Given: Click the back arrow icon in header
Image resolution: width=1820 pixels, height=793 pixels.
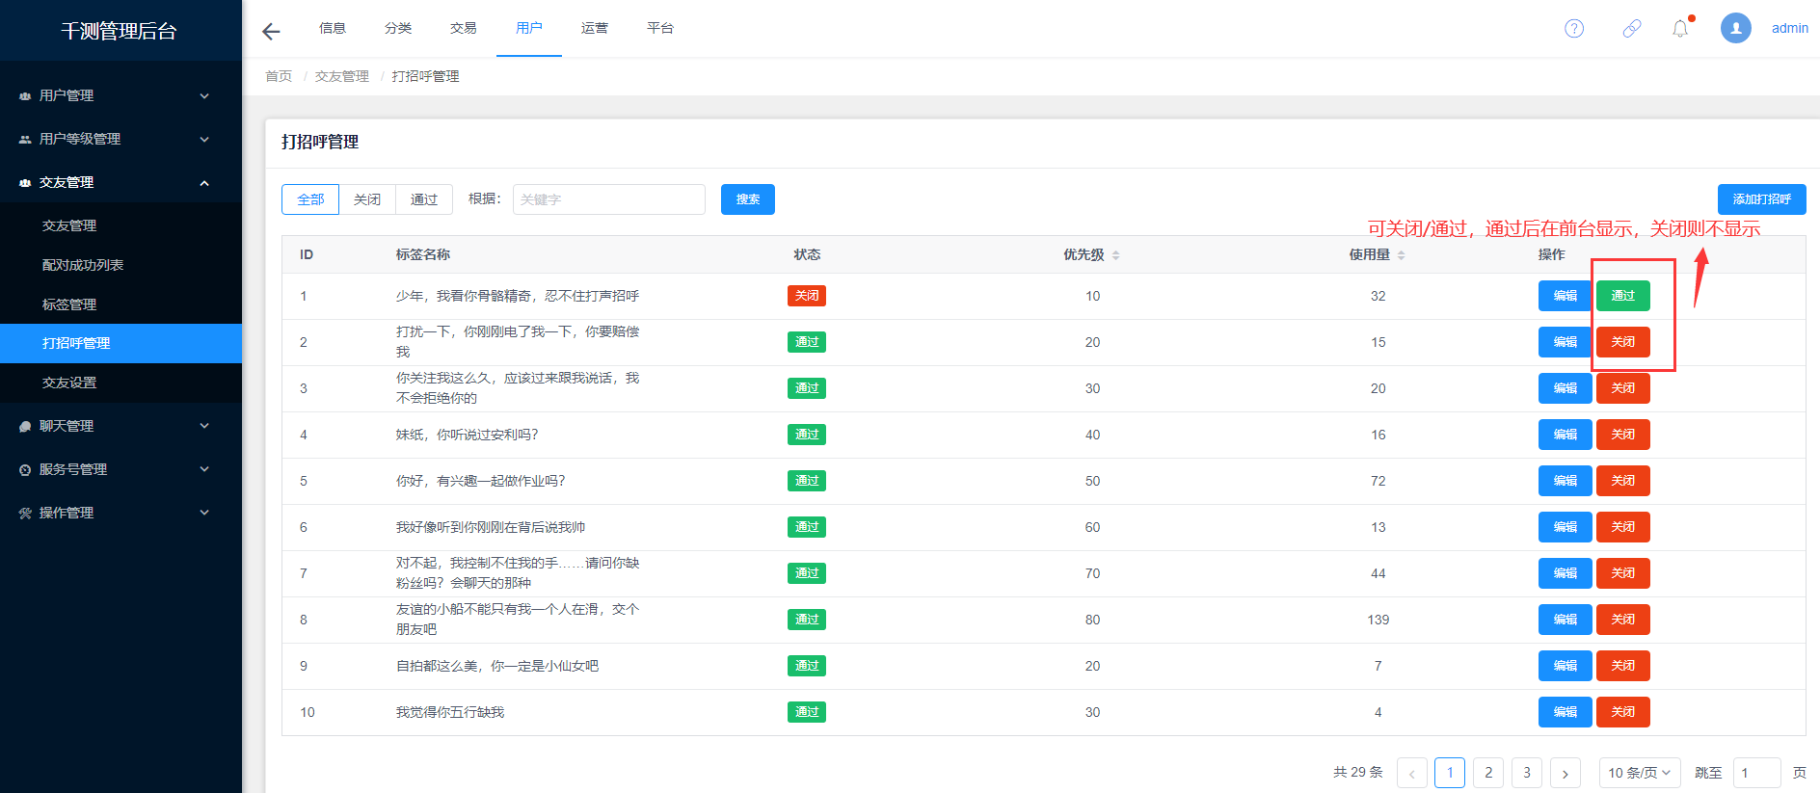Looking at the screenshot, I should coord(271,31).
